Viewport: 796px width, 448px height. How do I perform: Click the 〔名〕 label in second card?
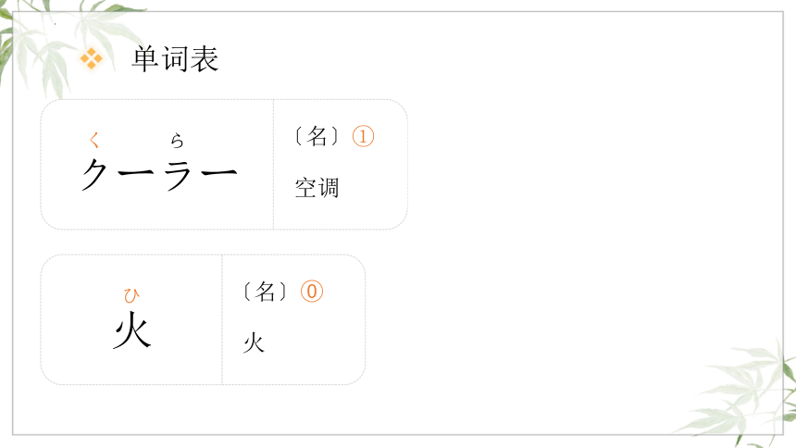point(265,292)
